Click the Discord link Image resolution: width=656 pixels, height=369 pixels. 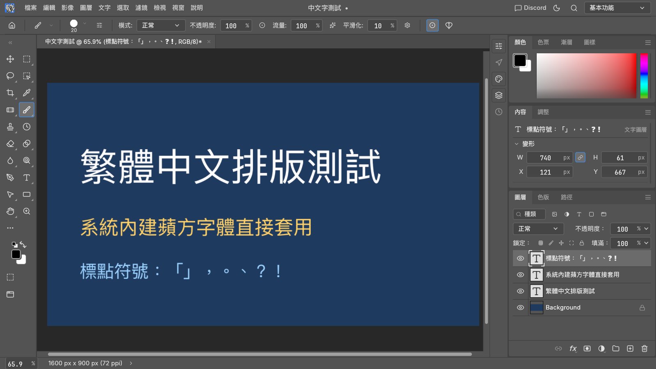tap(531, 8)
